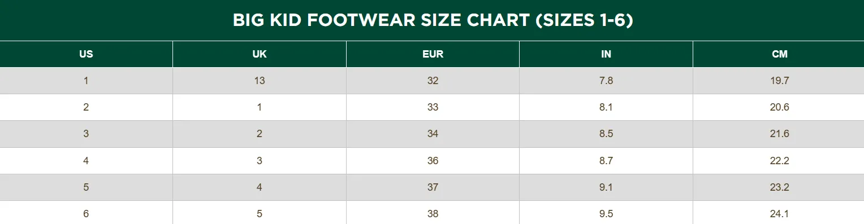Click the Big Kid Footwear Size Chart title
This screenshot has height=224, width=864.
tap(433, 20)
